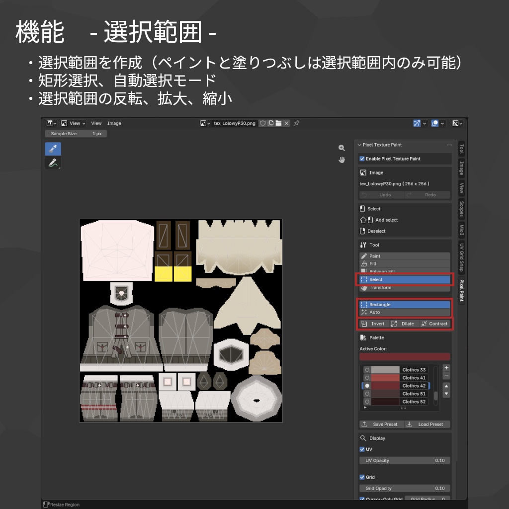Switch to the Tool sidebar tab
509x509 pixels.
[461, 149]
